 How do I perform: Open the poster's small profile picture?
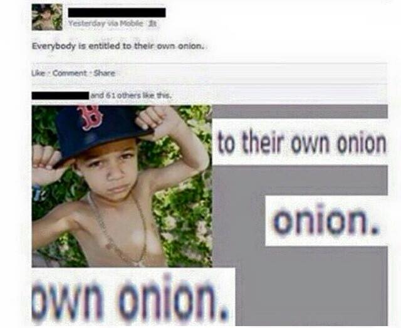coord(47,17)
